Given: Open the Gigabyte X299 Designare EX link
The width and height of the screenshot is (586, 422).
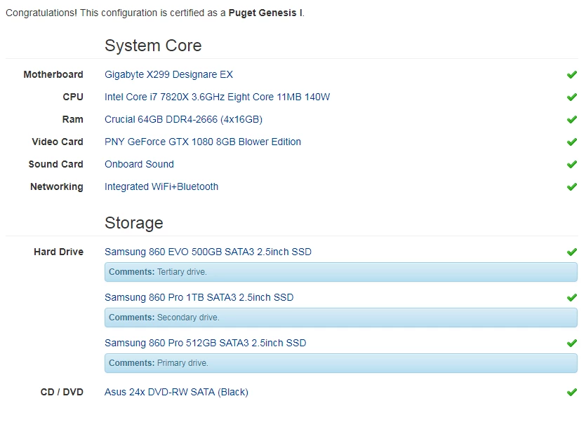Looking at the screenshot, I should point(168,75).
